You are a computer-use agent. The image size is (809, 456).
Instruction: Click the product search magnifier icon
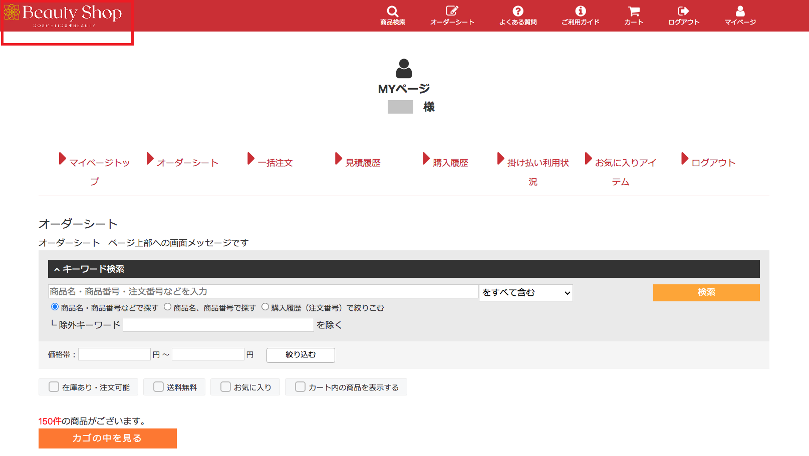point(392,12)
